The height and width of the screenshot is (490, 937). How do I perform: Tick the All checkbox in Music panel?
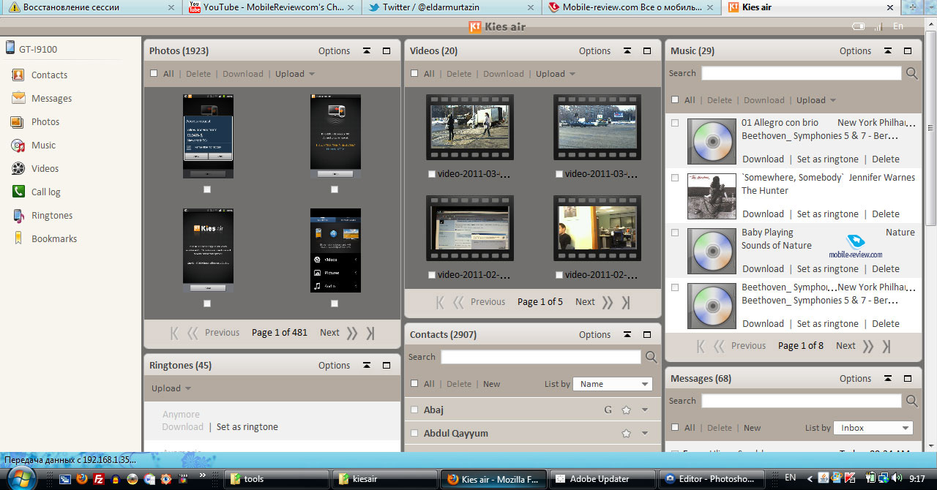[x=675, y=100]
